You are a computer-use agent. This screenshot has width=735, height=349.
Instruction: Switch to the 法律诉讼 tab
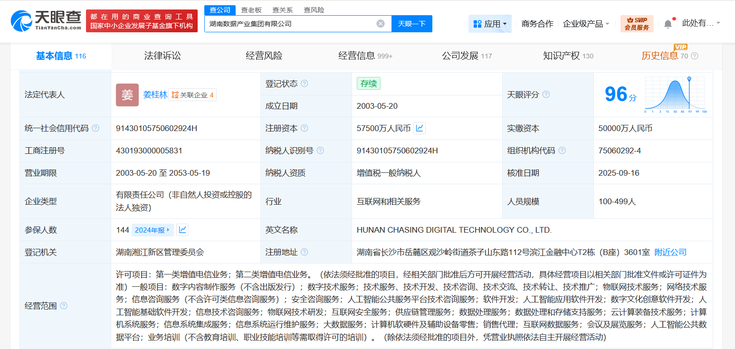[x=162, y=56]
